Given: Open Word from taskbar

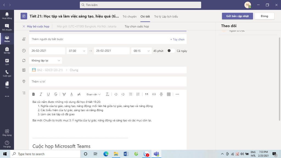Looking at the screenshot, I should [126, 154].
